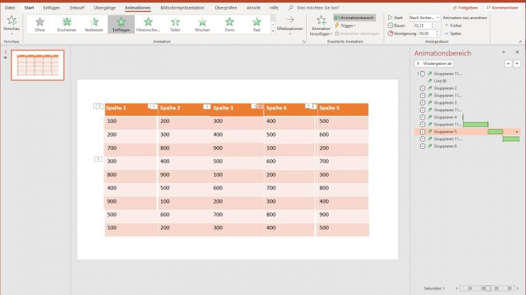
Task: Click Animation hinzufügen star icon
Action: pyautogui.click(x=321, y=20)
